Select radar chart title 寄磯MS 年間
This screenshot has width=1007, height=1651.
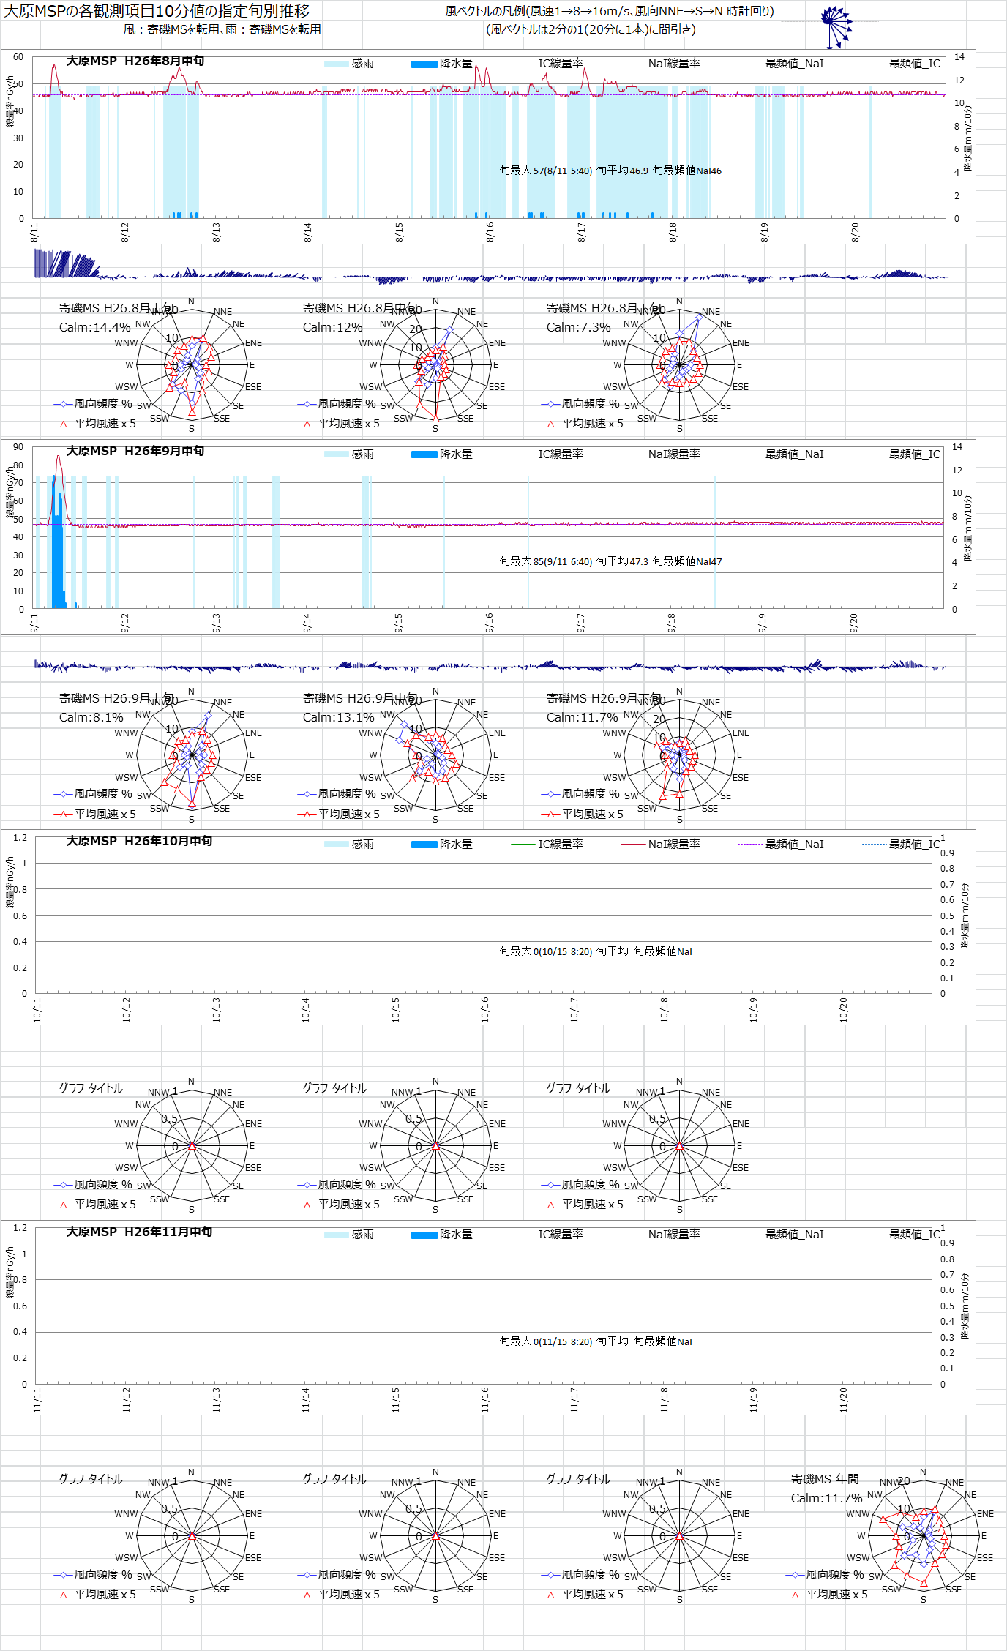click(825, 1479)
